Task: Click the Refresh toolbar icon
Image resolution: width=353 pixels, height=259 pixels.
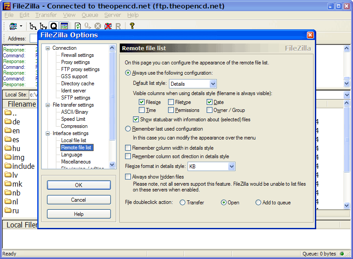Action: 78,26
